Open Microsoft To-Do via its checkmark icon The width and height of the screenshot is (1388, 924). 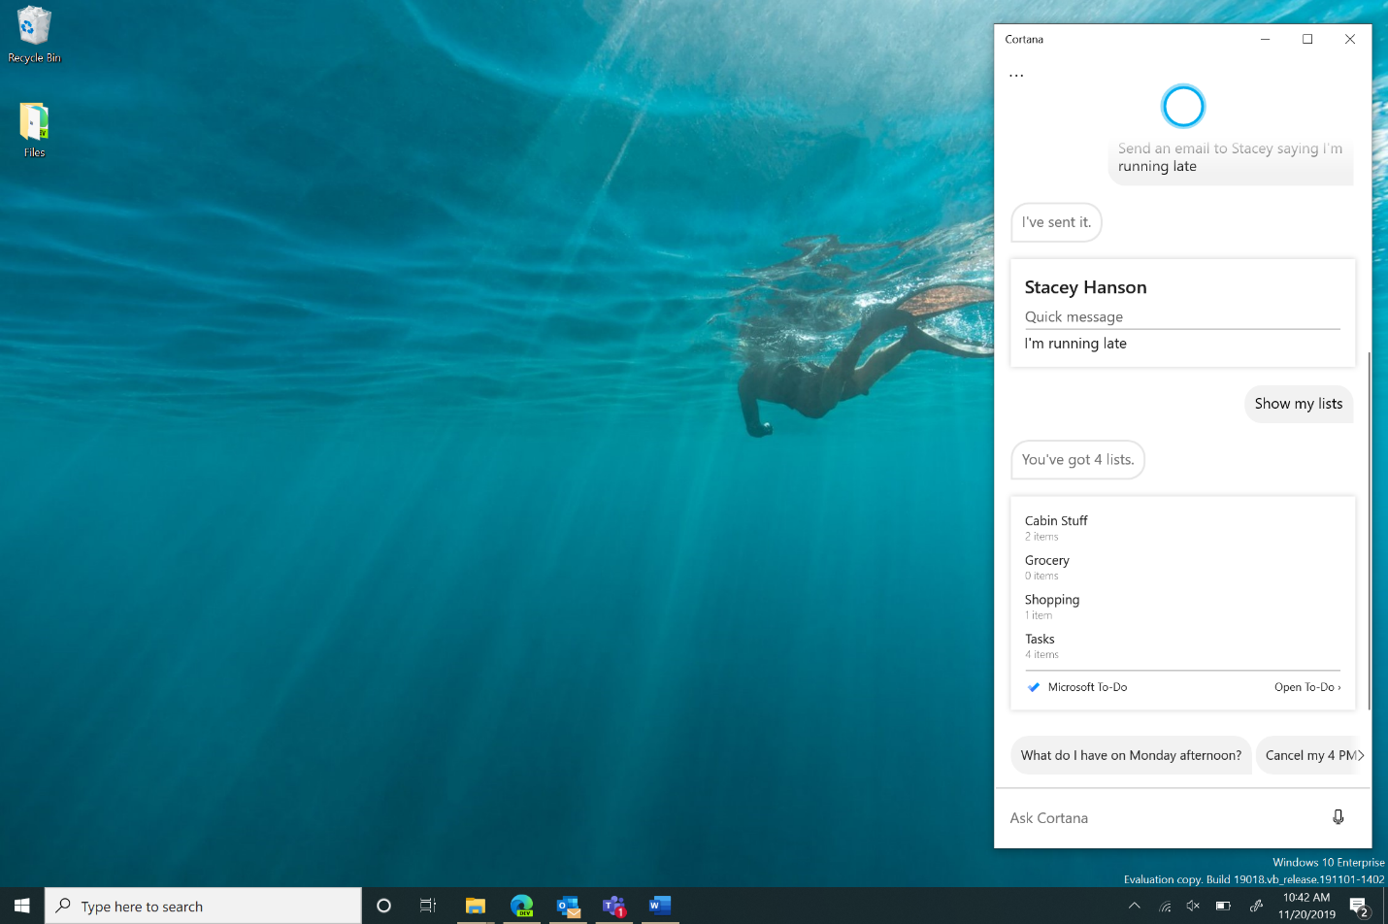click(x=1034, y=687)
